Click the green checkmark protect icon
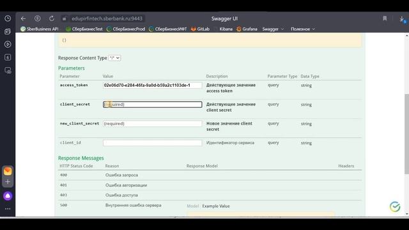The image size is (409, 230). point(395,206)
